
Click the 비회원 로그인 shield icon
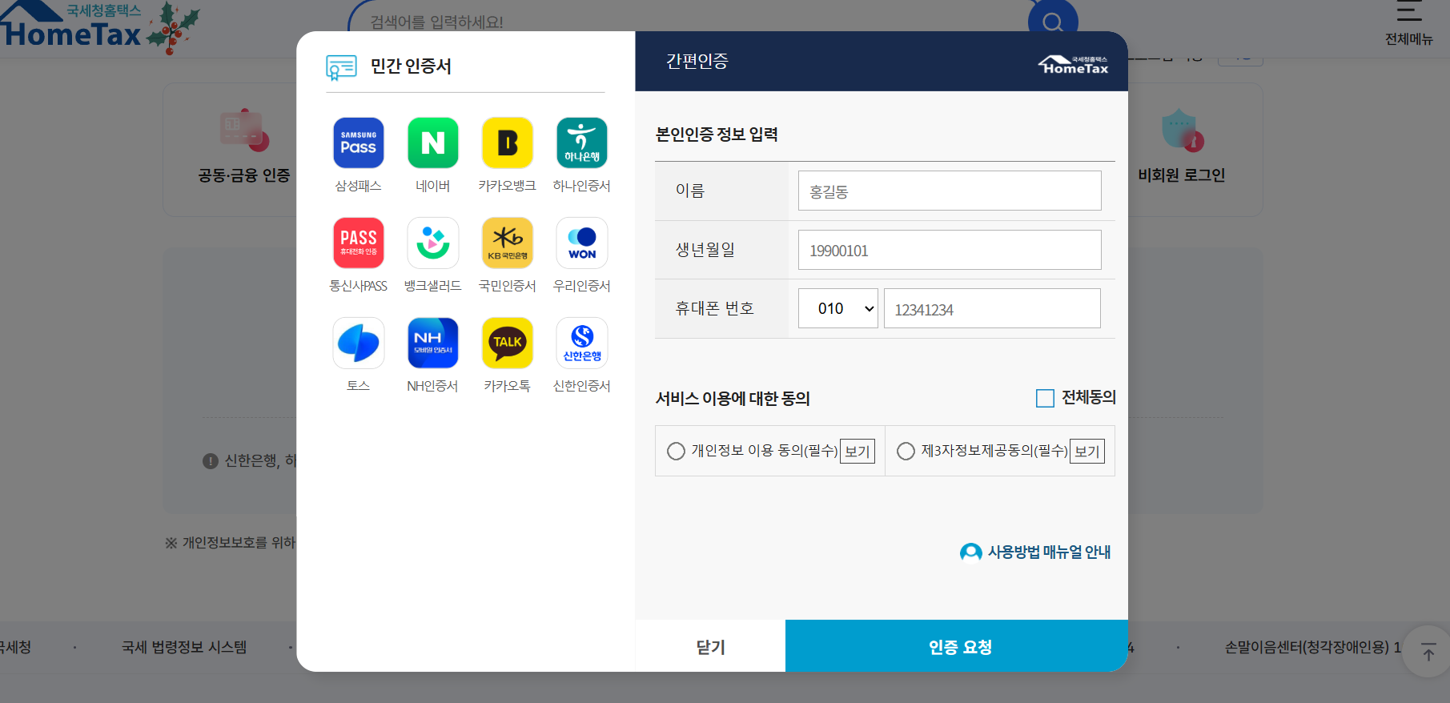click(1183, 131)
